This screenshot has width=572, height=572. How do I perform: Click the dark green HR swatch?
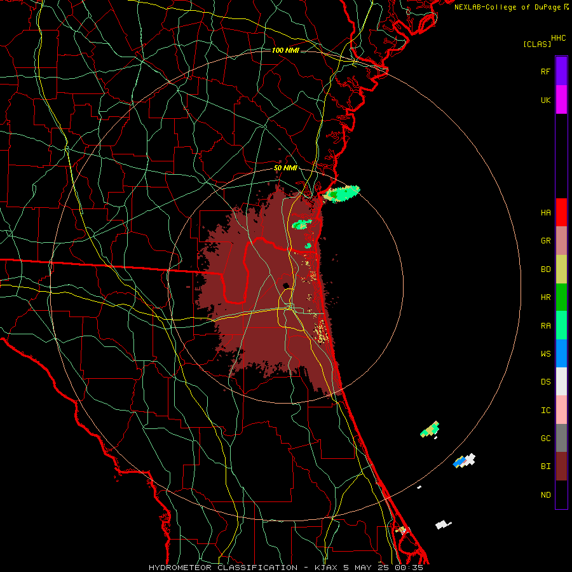point(561,297)
